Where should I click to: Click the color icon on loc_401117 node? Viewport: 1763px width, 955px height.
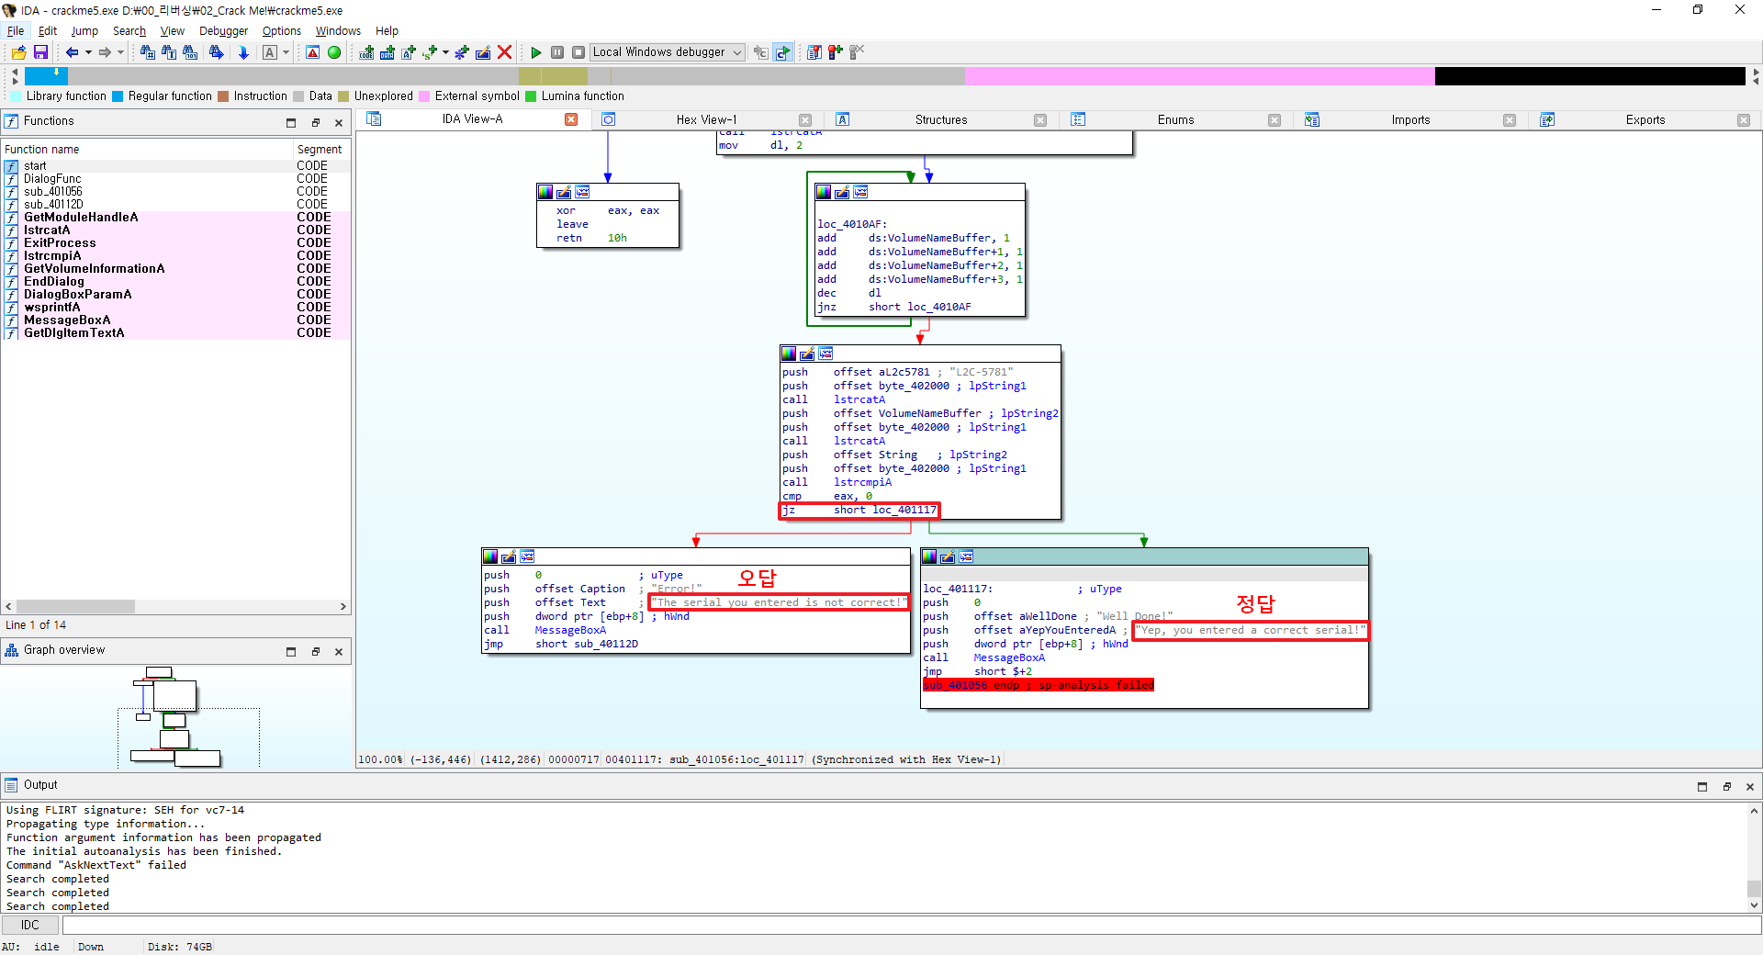[x=929, y=556]
